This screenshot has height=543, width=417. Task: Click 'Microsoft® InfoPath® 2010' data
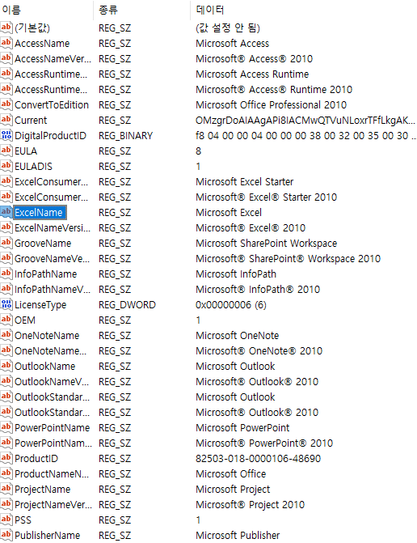258,289
